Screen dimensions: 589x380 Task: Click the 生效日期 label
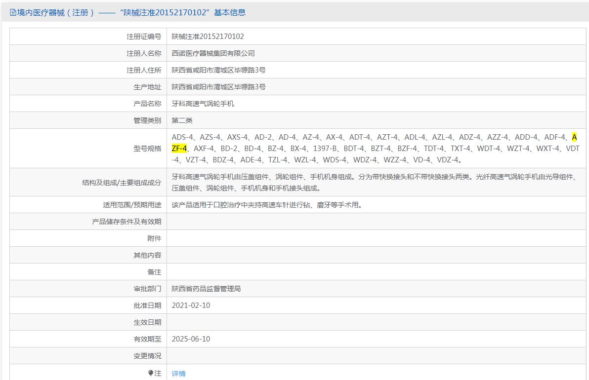147,322
